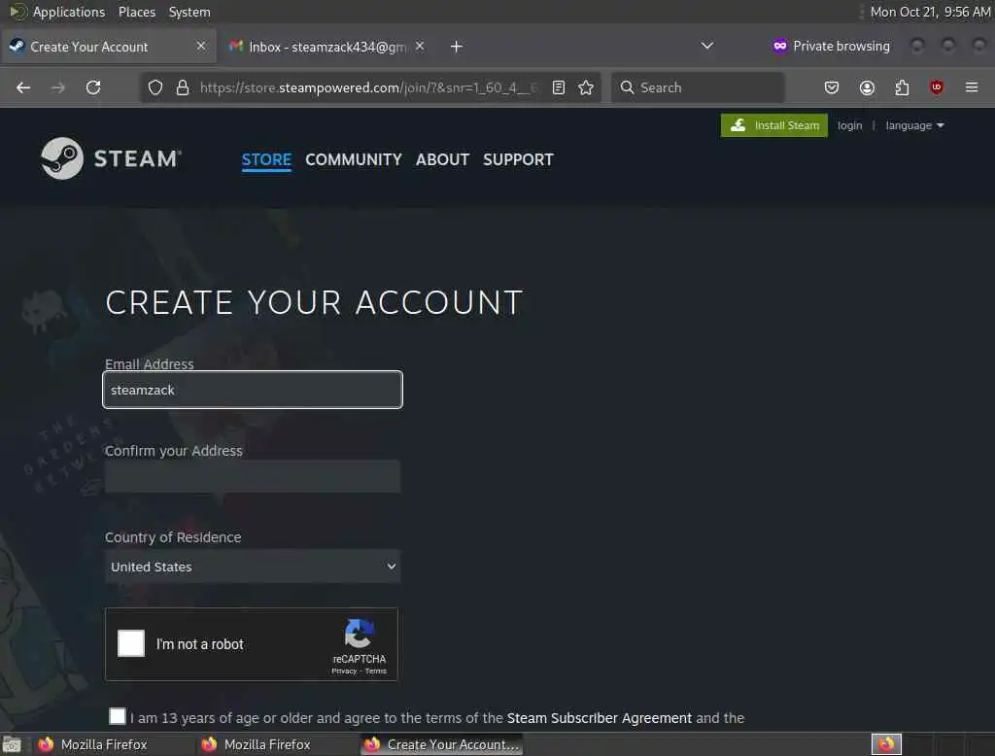Image resolution: width=995 pixels, height=756 pixels.
Task: Click the URL address bar
Action: 368,87
